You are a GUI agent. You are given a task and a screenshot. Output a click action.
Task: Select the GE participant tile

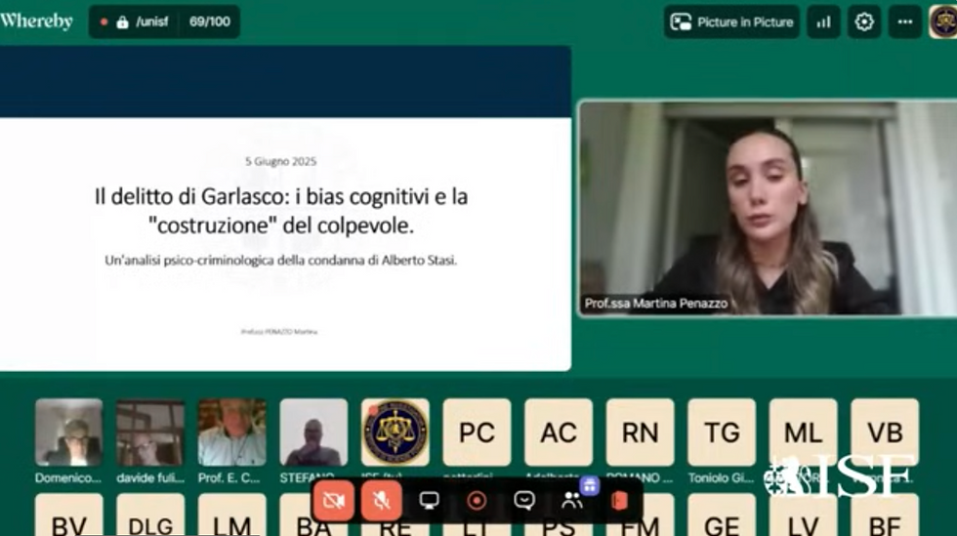coord(722,515)
